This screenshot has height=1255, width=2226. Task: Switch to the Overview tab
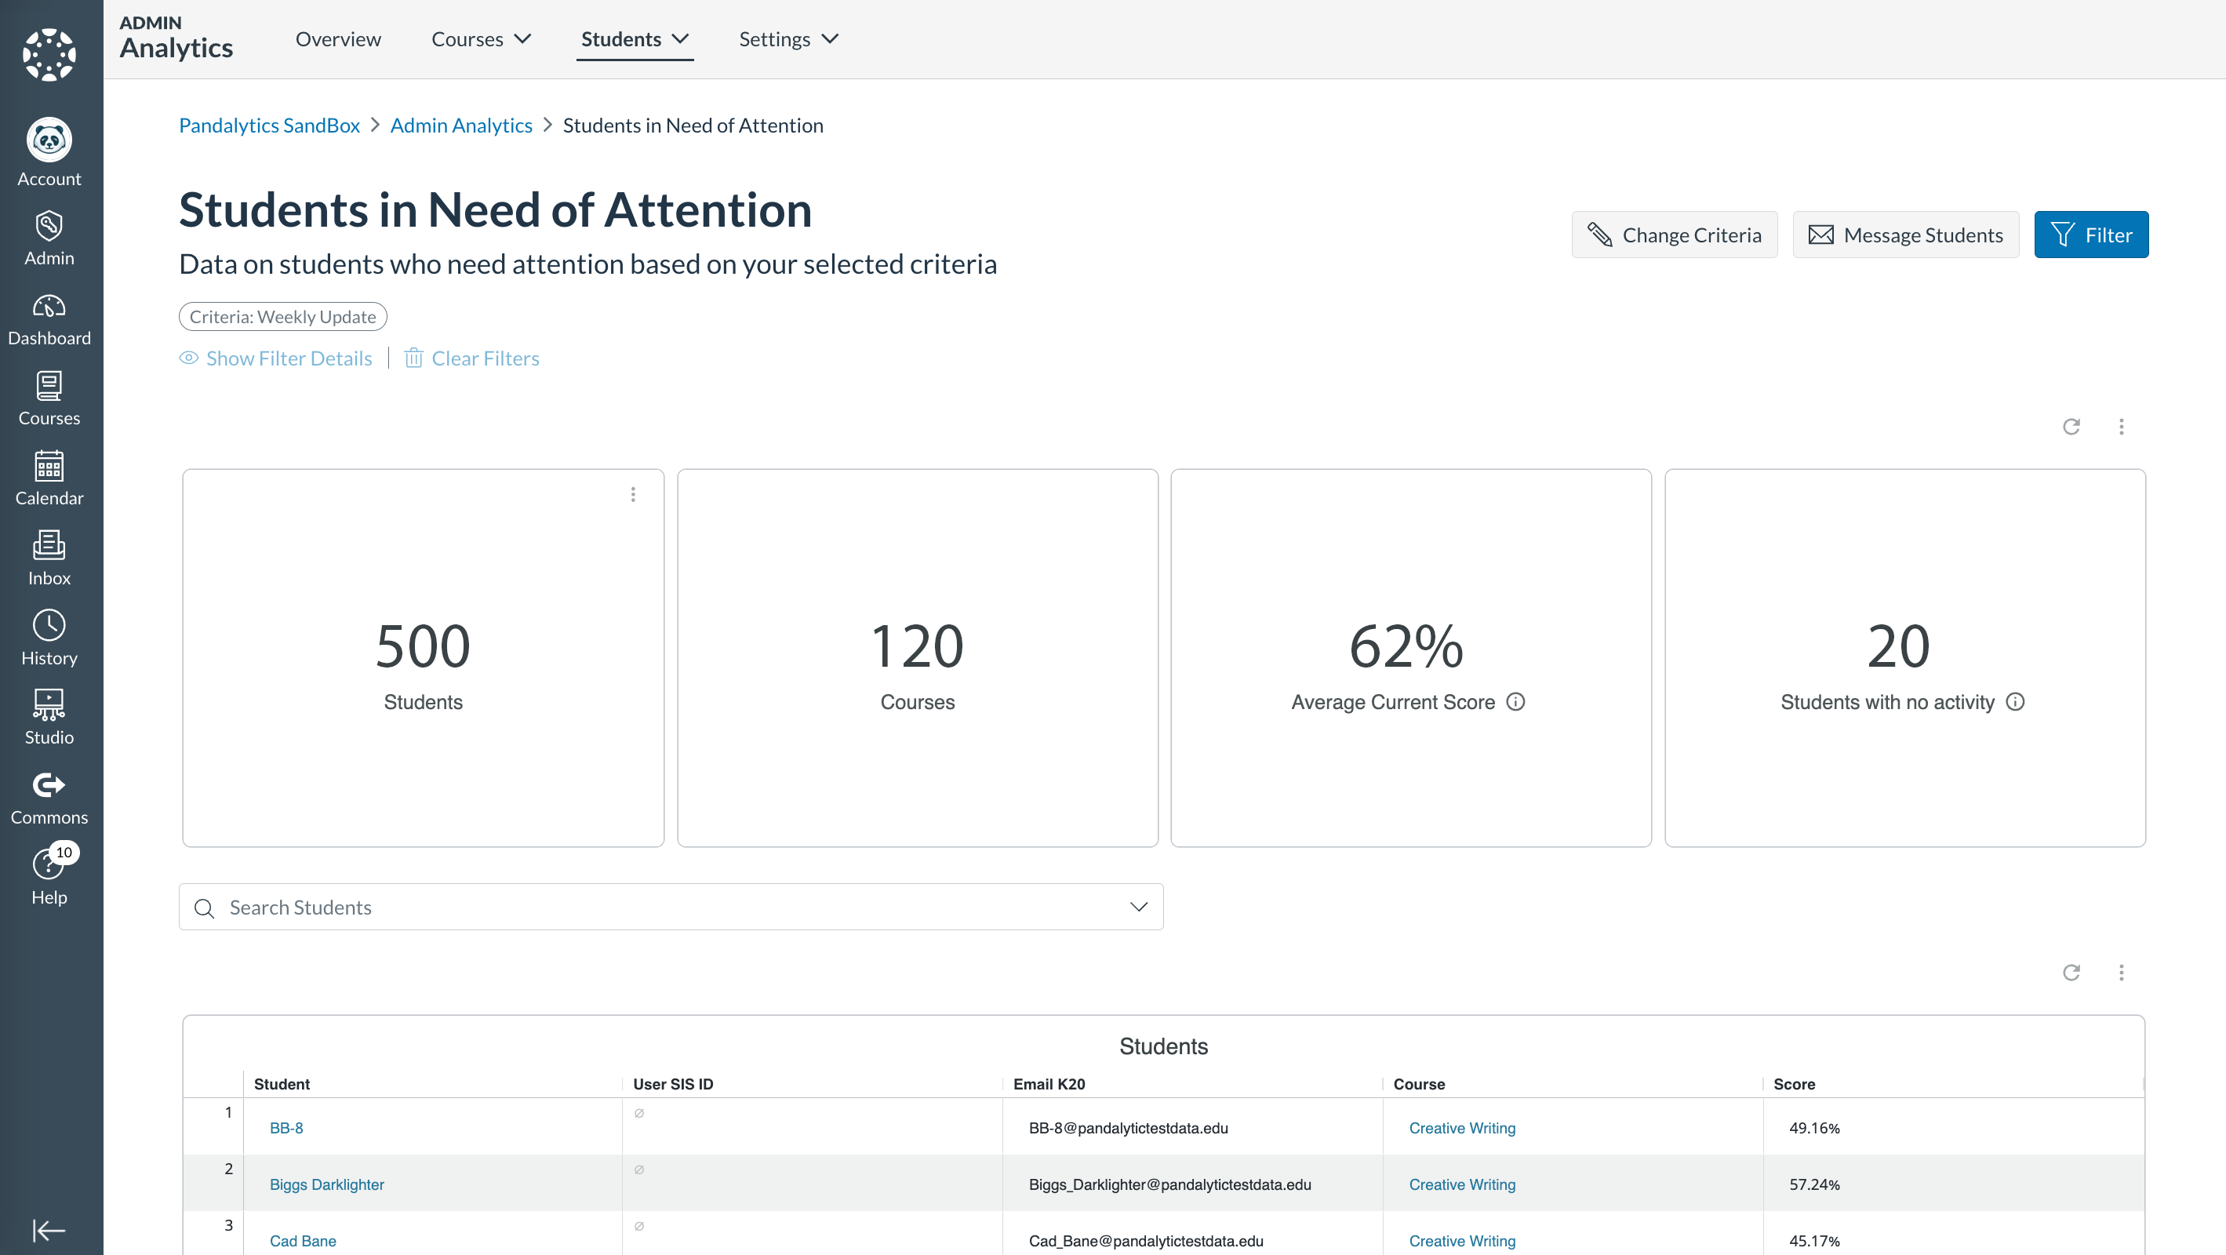(x=338, y=39)
